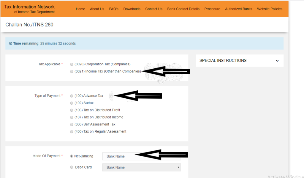Go to Home in navigation bar
The image size is (304, 178).
click(80, 9)
